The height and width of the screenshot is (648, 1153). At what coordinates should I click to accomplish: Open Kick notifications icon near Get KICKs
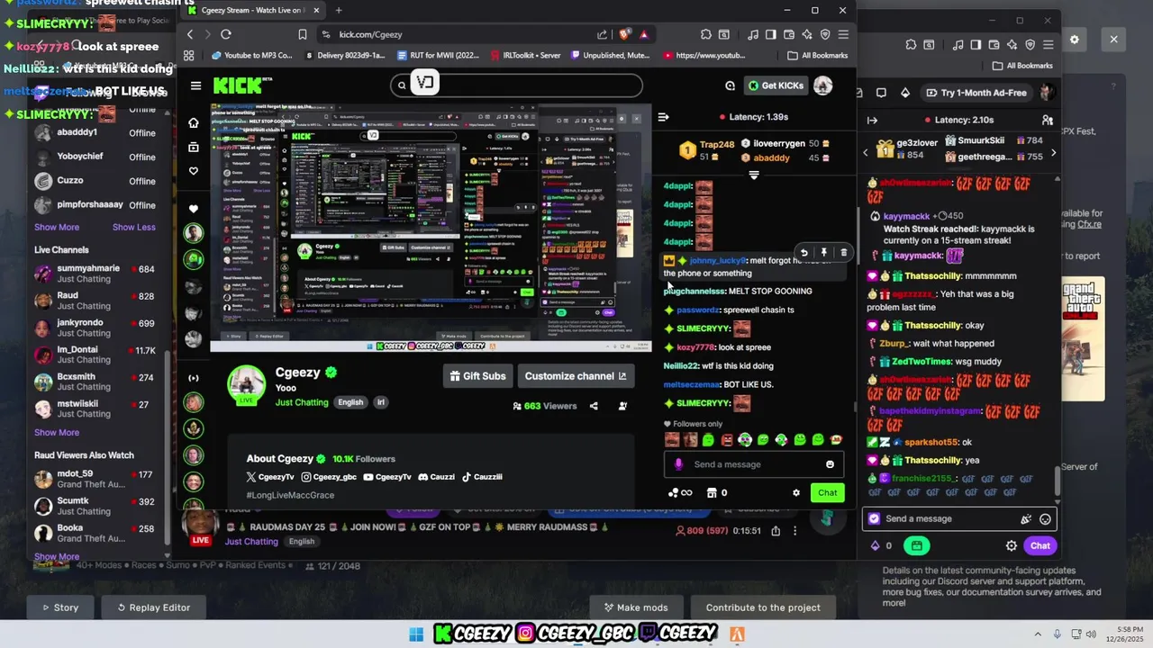[x=730, y=85]
